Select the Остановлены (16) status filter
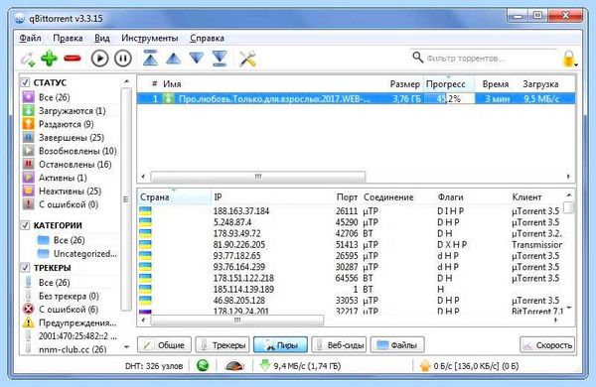596x387 pixels. pyautogui.click(x=67, y=165)
